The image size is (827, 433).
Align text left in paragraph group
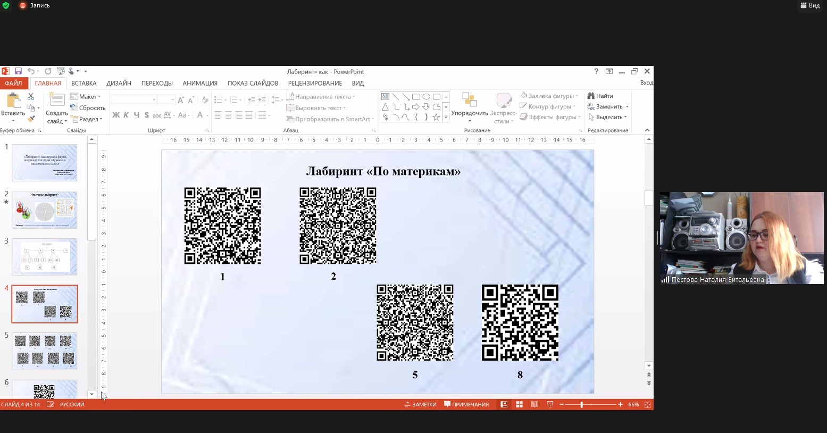pyautogui.click(x=218, y=115)
